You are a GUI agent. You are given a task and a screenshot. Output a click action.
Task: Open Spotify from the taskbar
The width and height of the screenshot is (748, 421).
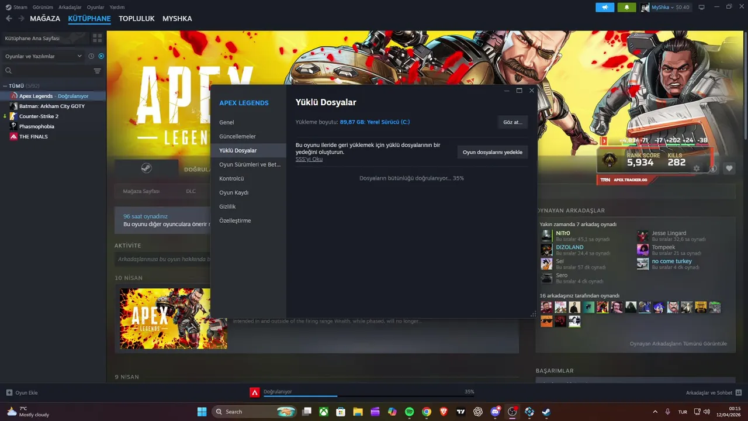[x=409, y=412]
